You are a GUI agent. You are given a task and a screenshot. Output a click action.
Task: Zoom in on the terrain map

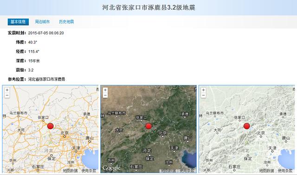[x=203, y=90]
